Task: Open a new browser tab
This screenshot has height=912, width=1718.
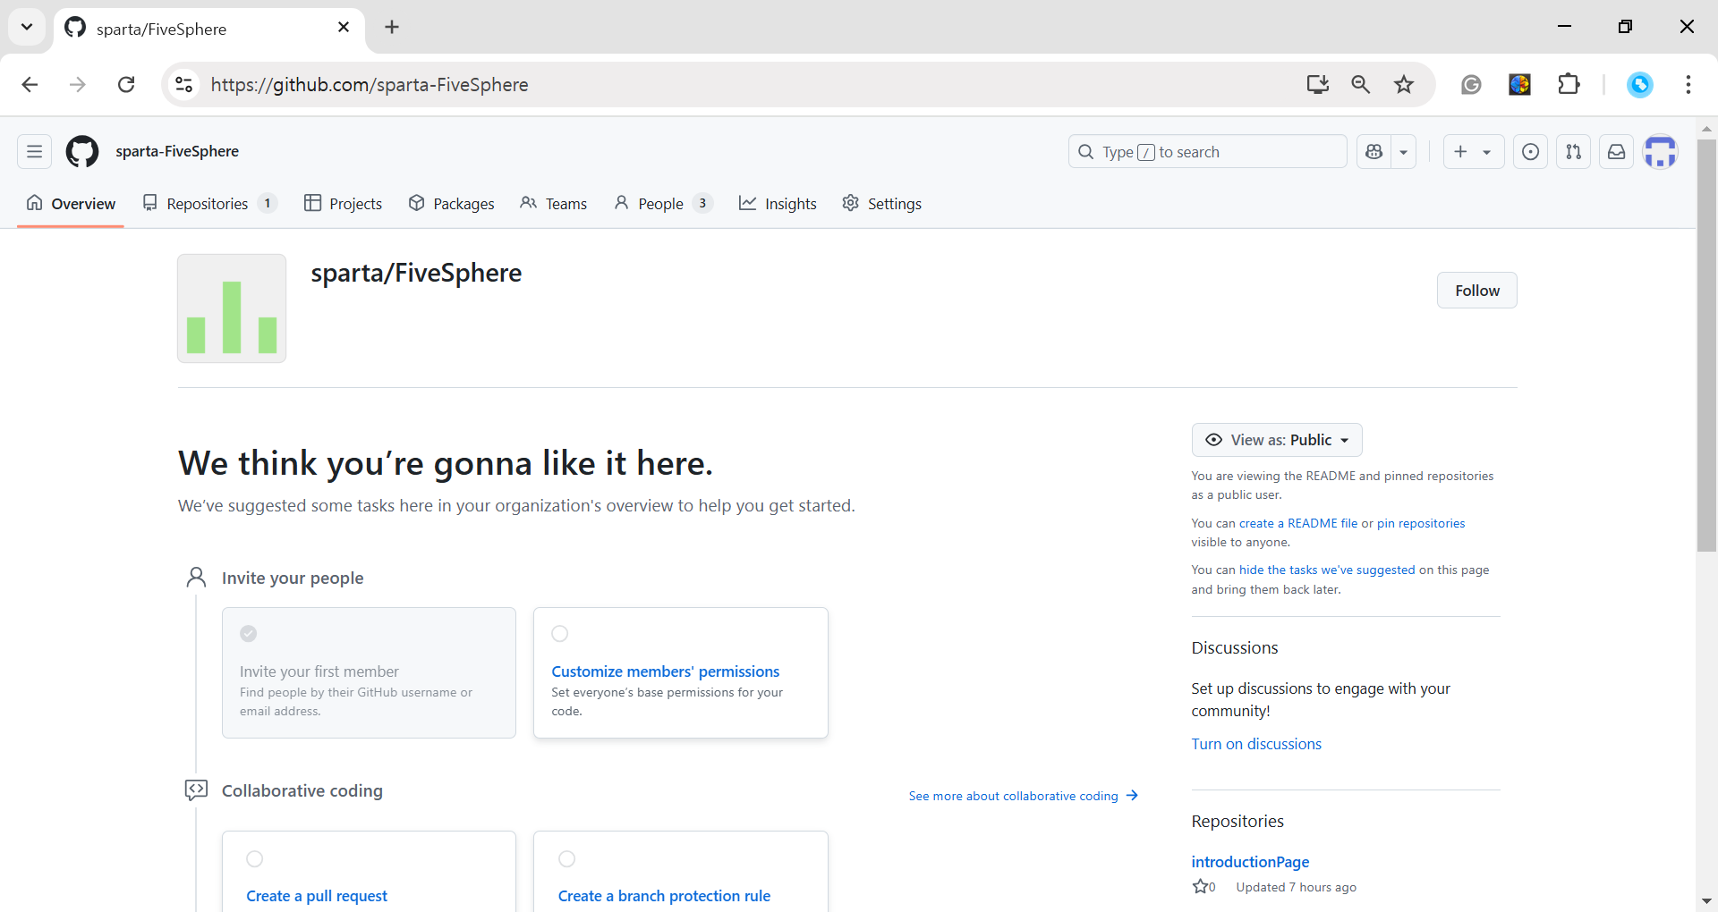Action: 392,27
